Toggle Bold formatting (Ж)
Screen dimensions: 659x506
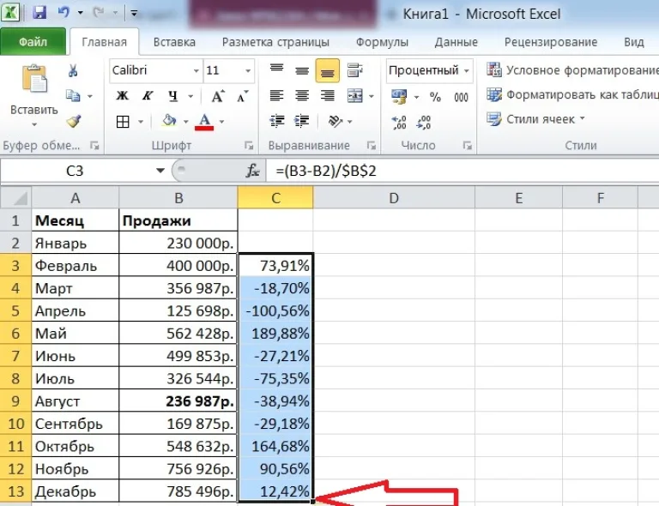tap(123, 96)
